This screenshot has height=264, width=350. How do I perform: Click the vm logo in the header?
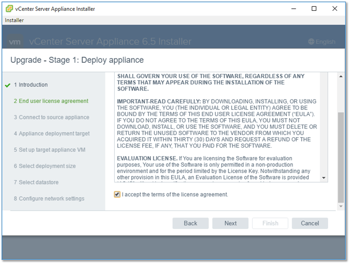coord(15,42)
